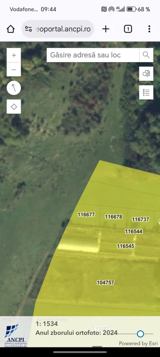Show open tabs switcher
Screen dimensions: 160x357
[x=128, y=29]
